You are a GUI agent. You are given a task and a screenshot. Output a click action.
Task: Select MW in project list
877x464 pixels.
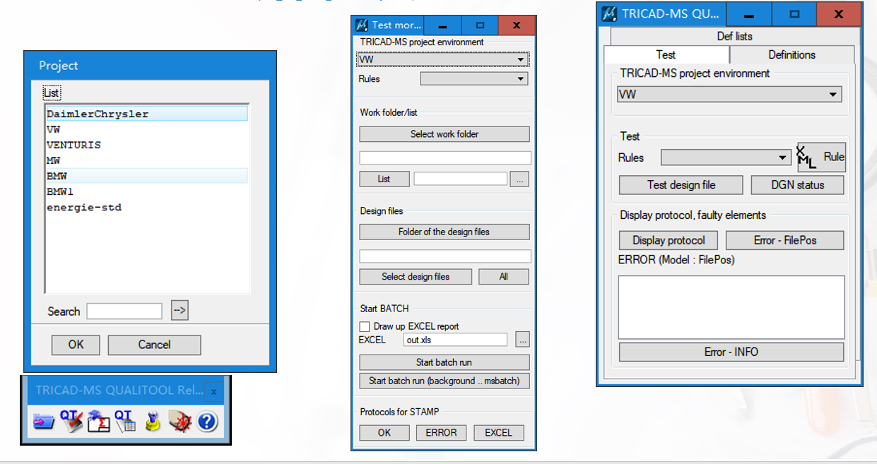click(x=146, y=160)
